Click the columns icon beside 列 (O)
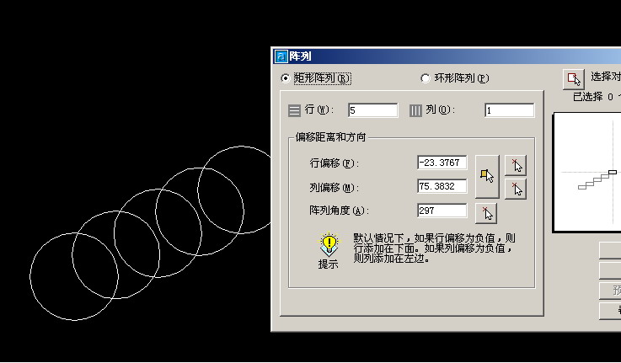621x363 pixels. pos(415,110)
